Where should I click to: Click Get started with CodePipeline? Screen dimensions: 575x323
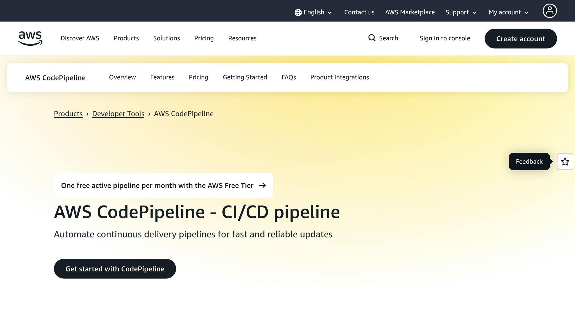point(115,269)
